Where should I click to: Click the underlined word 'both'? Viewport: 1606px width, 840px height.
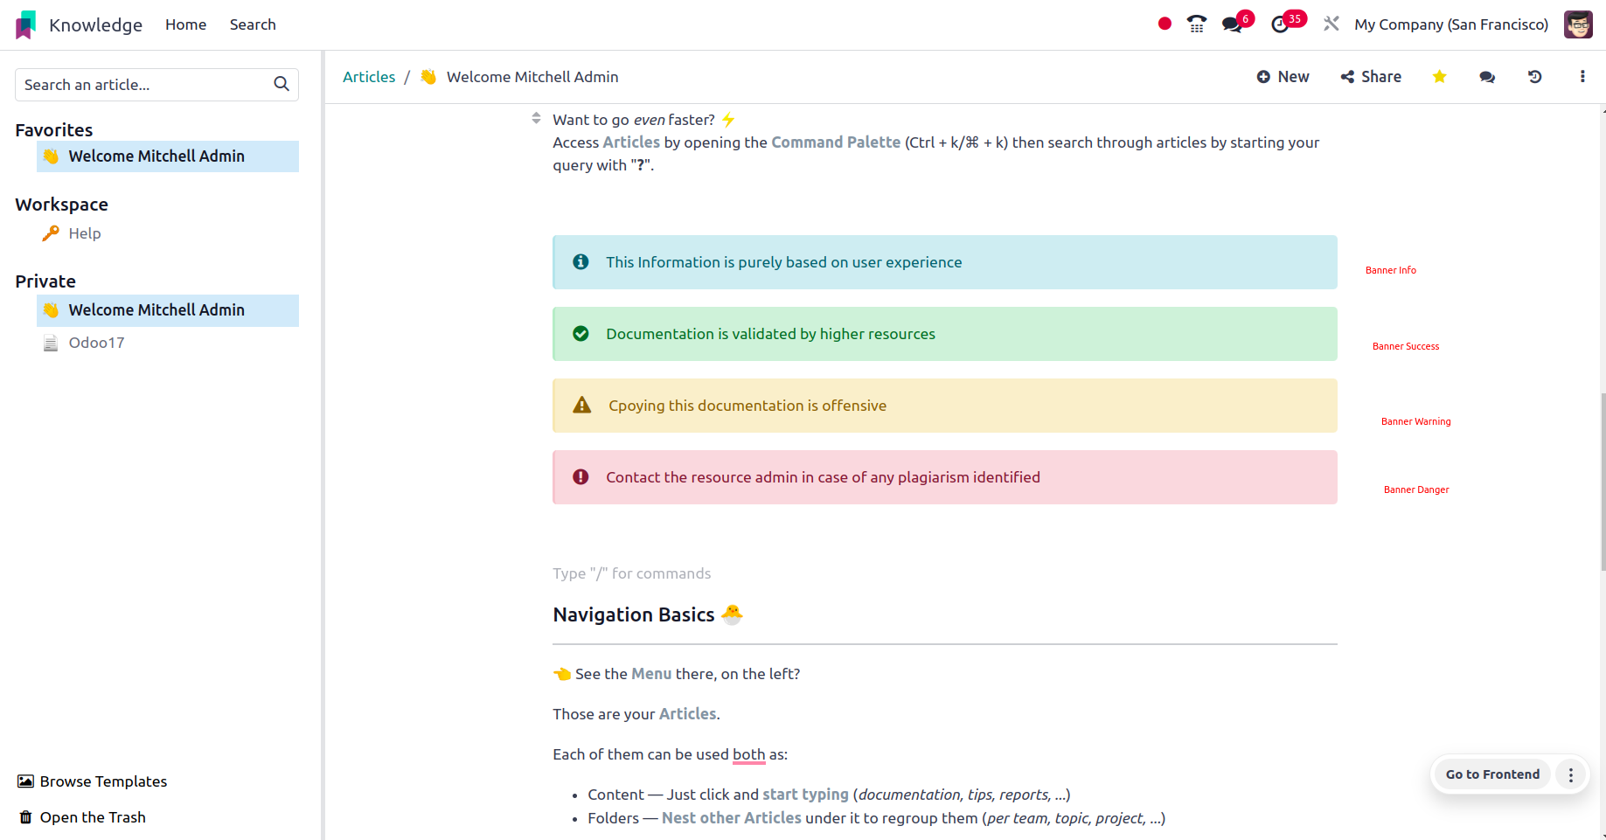748,754
